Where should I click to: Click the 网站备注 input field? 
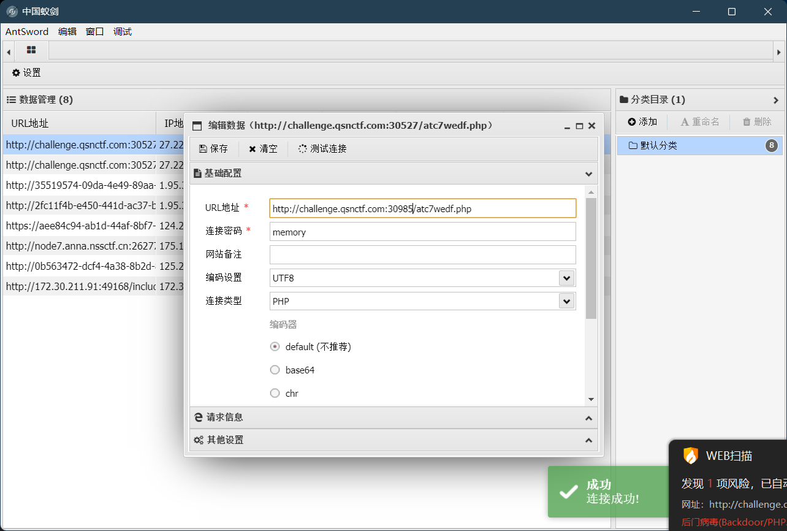pyautogui.click(x=423, y=254)
